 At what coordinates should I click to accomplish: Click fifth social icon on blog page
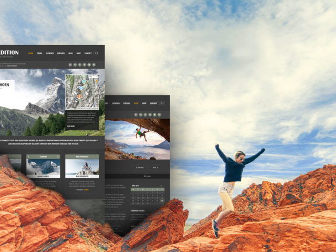click(x=154, y=114)
